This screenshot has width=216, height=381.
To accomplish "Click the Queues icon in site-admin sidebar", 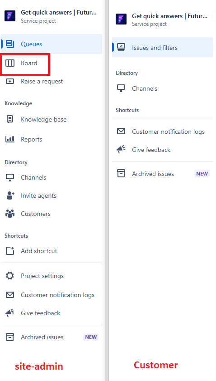I will [x=10, y=44].
